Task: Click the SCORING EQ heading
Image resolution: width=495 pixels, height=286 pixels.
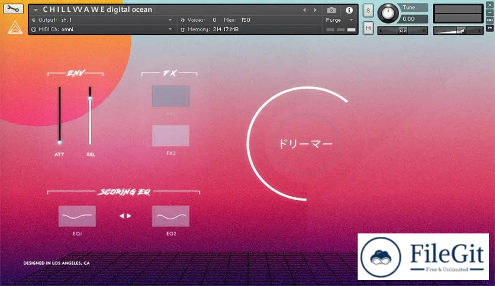Action: click(124, 192)
